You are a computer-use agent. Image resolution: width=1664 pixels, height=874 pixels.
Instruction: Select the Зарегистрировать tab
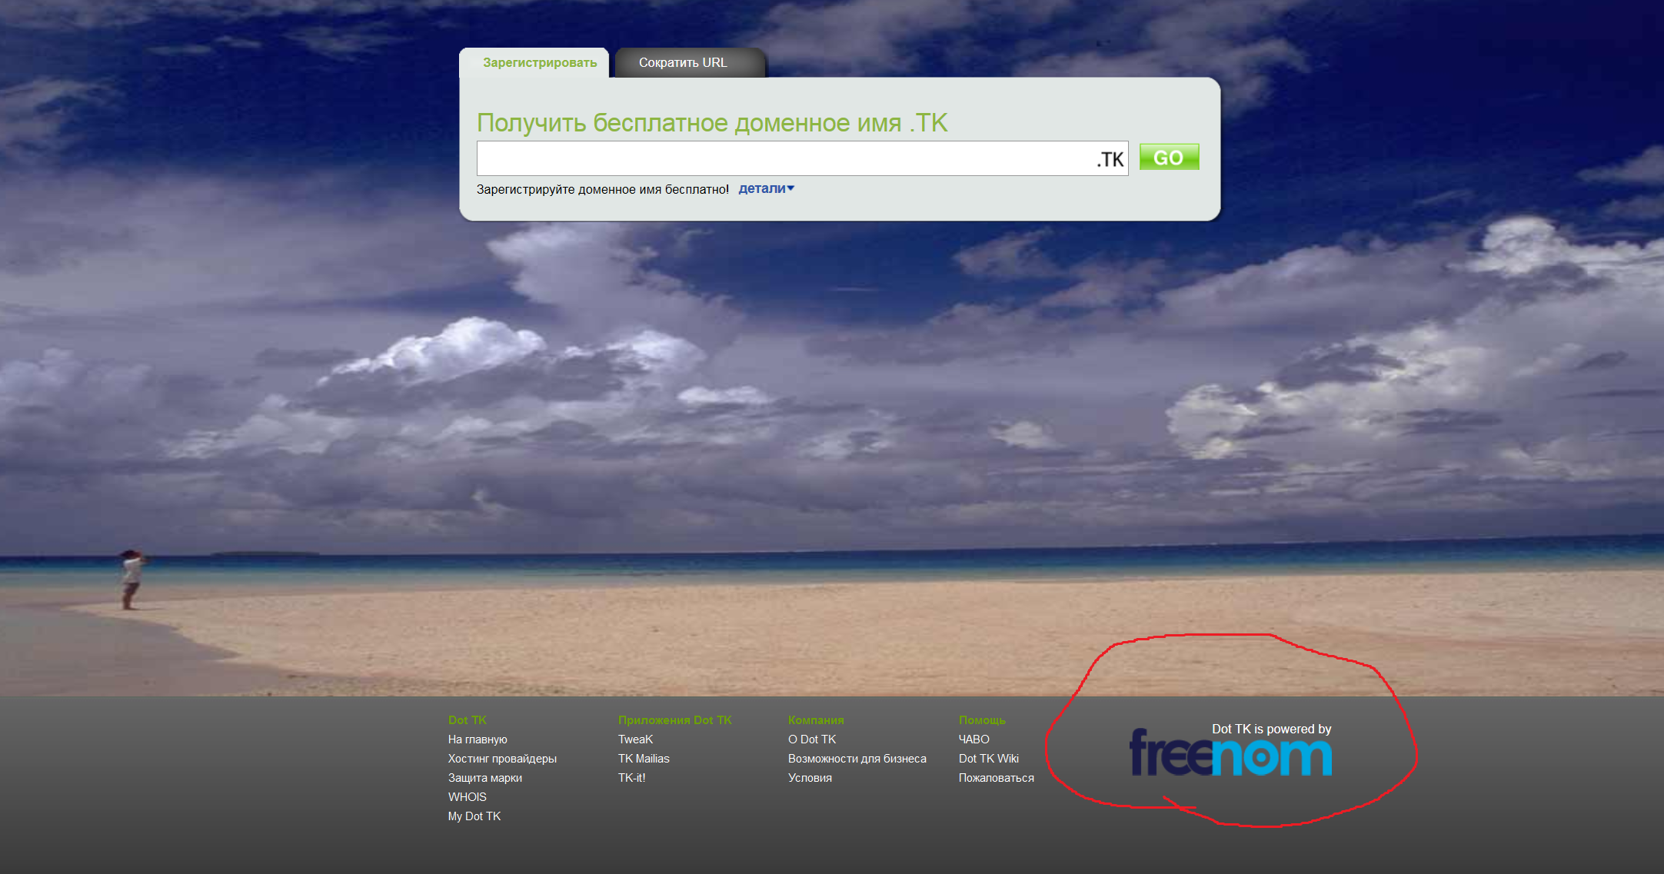point(540,63)
